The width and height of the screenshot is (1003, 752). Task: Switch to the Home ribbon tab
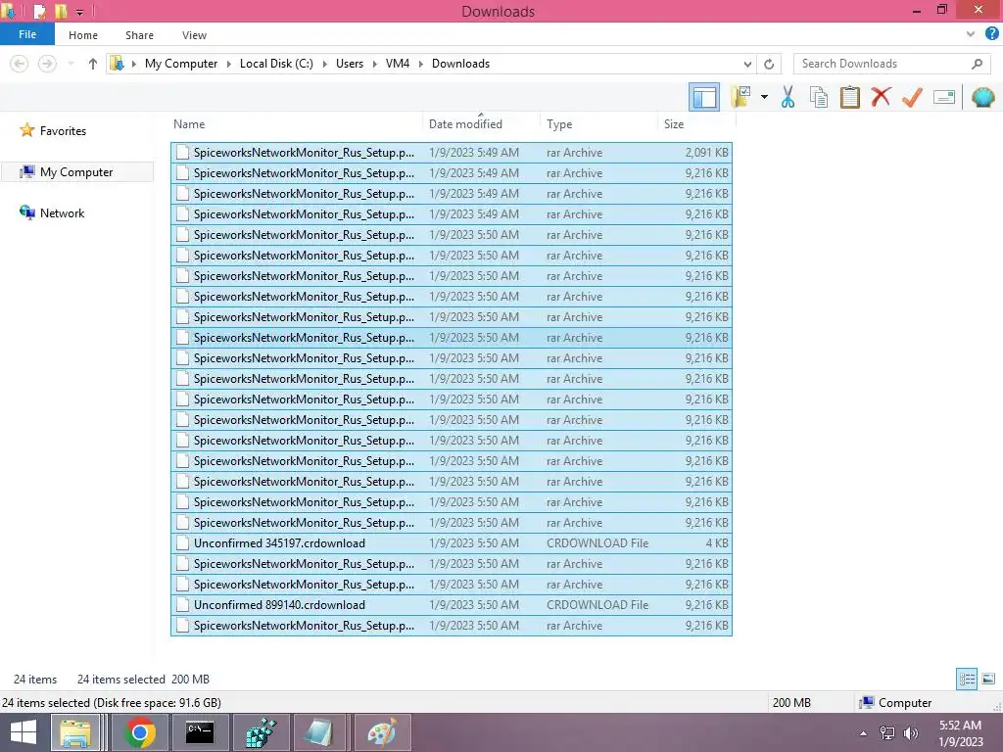[83, 35]
